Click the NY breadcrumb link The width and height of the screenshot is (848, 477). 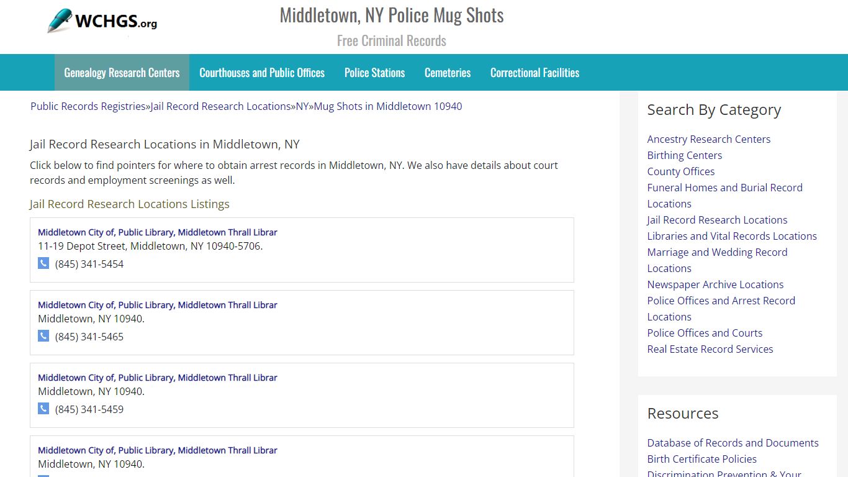[x=302, y=106]
